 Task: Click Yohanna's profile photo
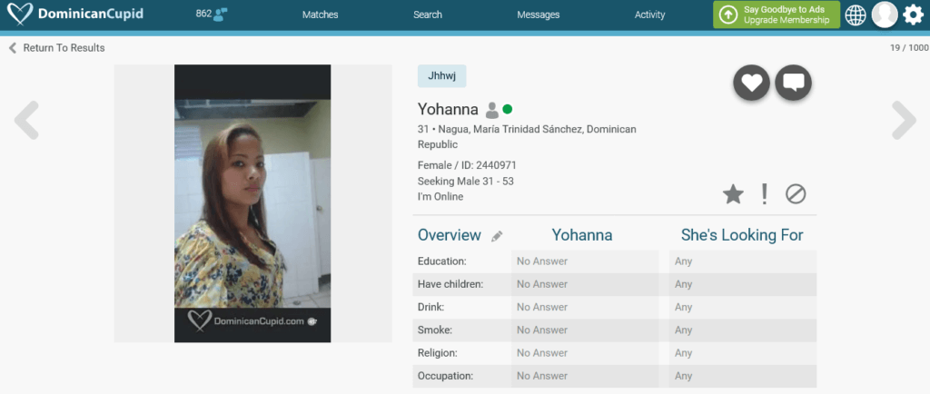(252, 203)
